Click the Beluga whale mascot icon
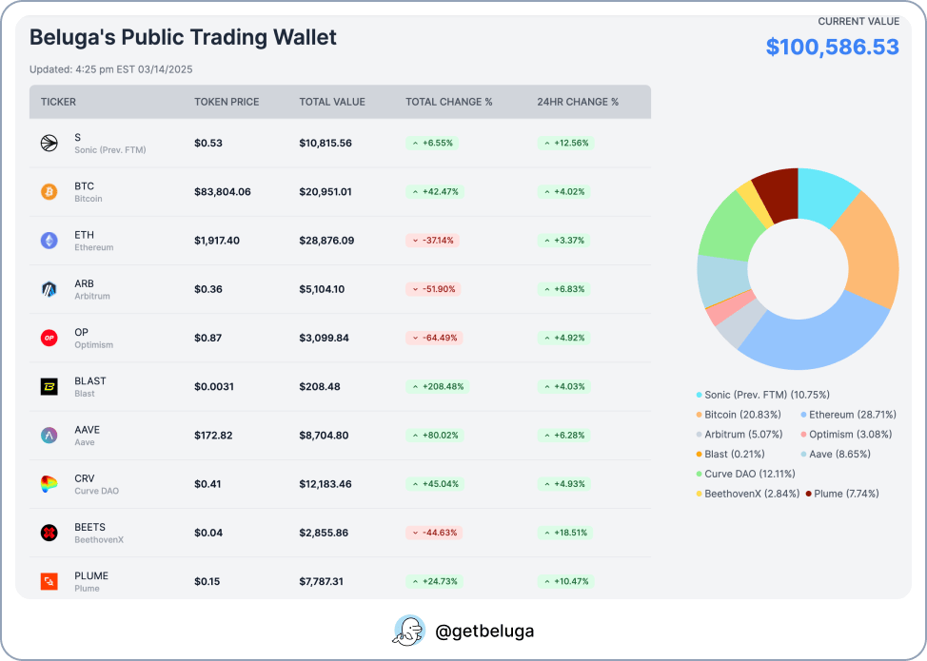Screen dimensions: 927x661 (x=409, y=631)
